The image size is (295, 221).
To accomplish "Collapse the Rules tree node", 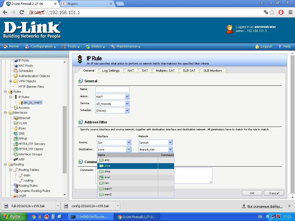I will point(5,92).
